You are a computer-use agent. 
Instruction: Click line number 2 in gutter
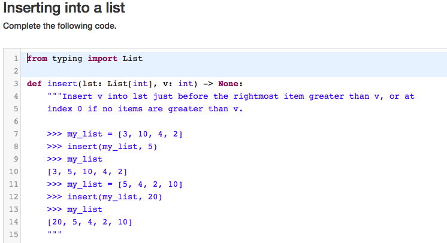pyautogui.click(x=16, y=71)
